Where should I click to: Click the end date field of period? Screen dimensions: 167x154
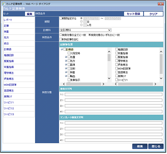[x=113, y=18]
